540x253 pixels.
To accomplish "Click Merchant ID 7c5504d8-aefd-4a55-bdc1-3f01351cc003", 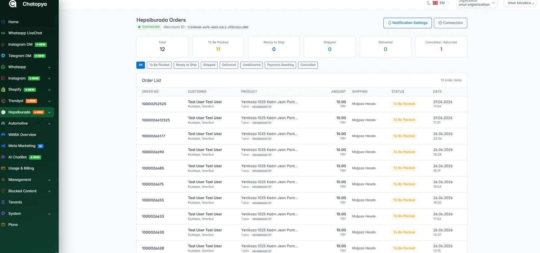I will click(218, 27).
